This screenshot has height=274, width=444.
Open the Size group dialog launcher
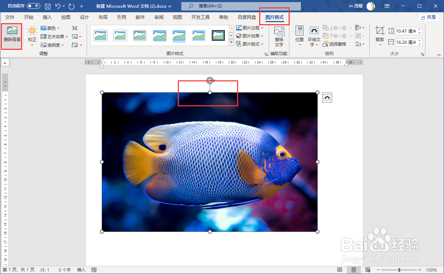pyautogui.click(x=423, y=54)
